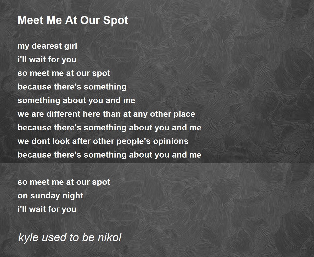Screen dimensions: 314x257
Task: Click the final "i'll wait for you" line
Action: [47, 209]
